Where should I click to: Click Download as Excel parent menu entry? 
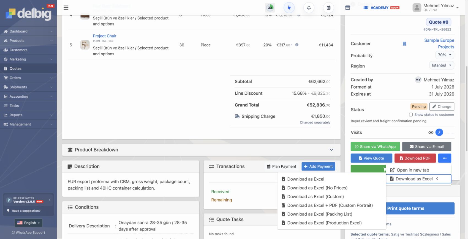[x=418, y=179]
